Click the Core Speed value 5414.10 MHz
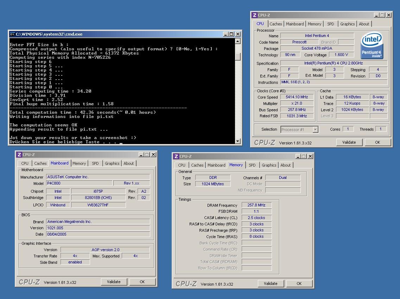The height and width of the screenshot is (299, 400). pyautogui.click(x=297, y=97)
